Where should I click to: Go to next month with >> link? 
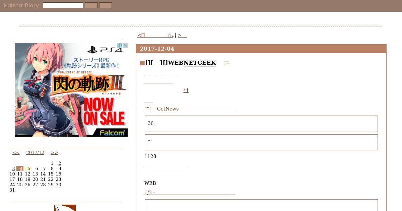coord(54,152)
